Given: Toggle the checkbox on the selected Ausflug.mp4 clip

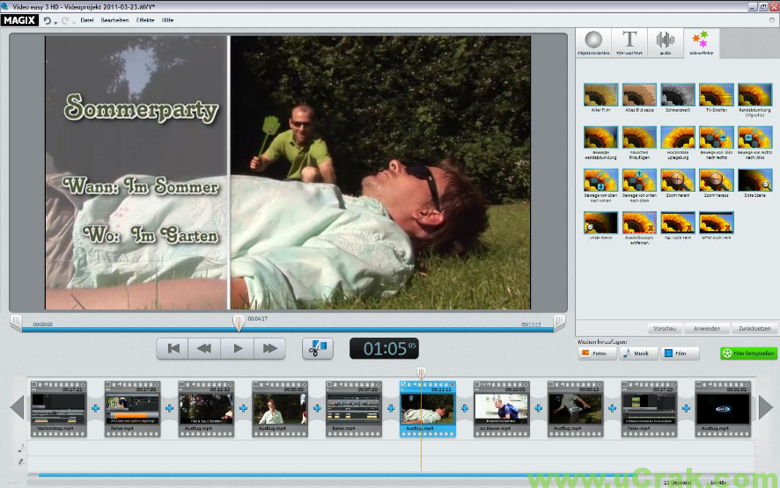Looking at the screenshot, I should (404, 385).
